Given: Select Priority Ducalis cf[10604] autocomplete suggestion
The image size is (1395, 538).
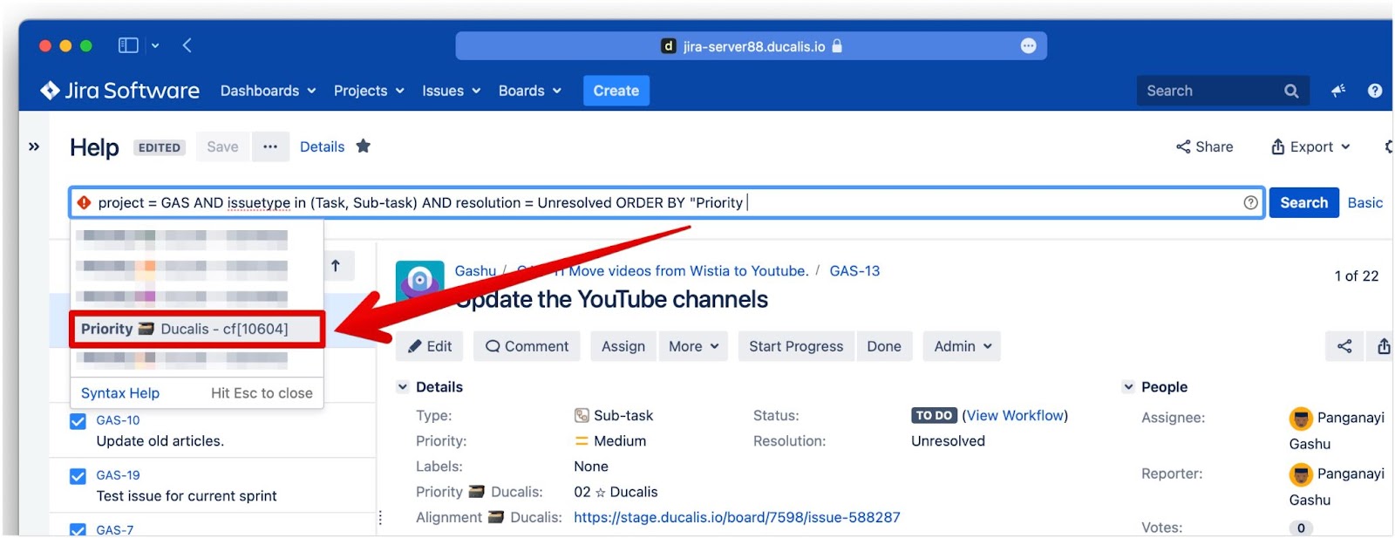Looking at the screenshot, I should (x=197, y=329).
